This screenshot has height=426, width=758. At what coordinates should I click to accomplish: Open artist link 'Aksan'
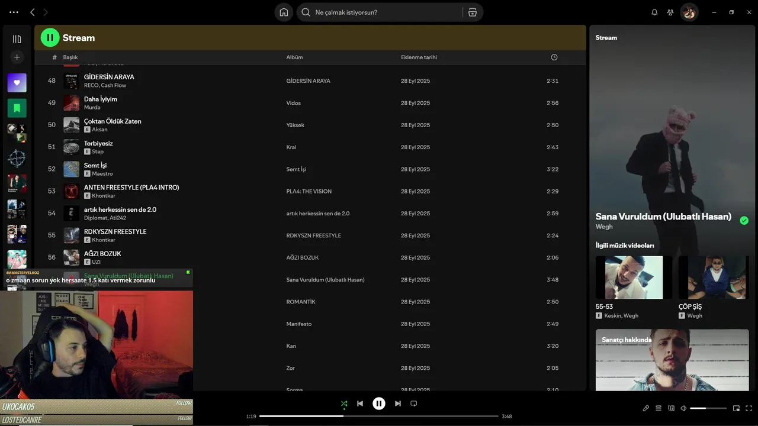(99, 130)
